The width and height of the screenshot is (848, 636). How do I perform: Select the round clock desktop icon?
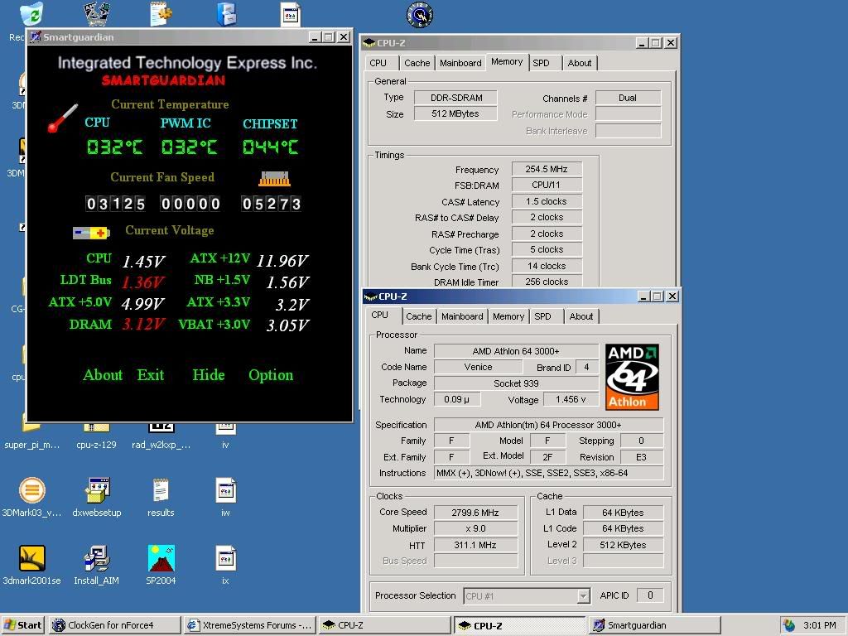420,15
